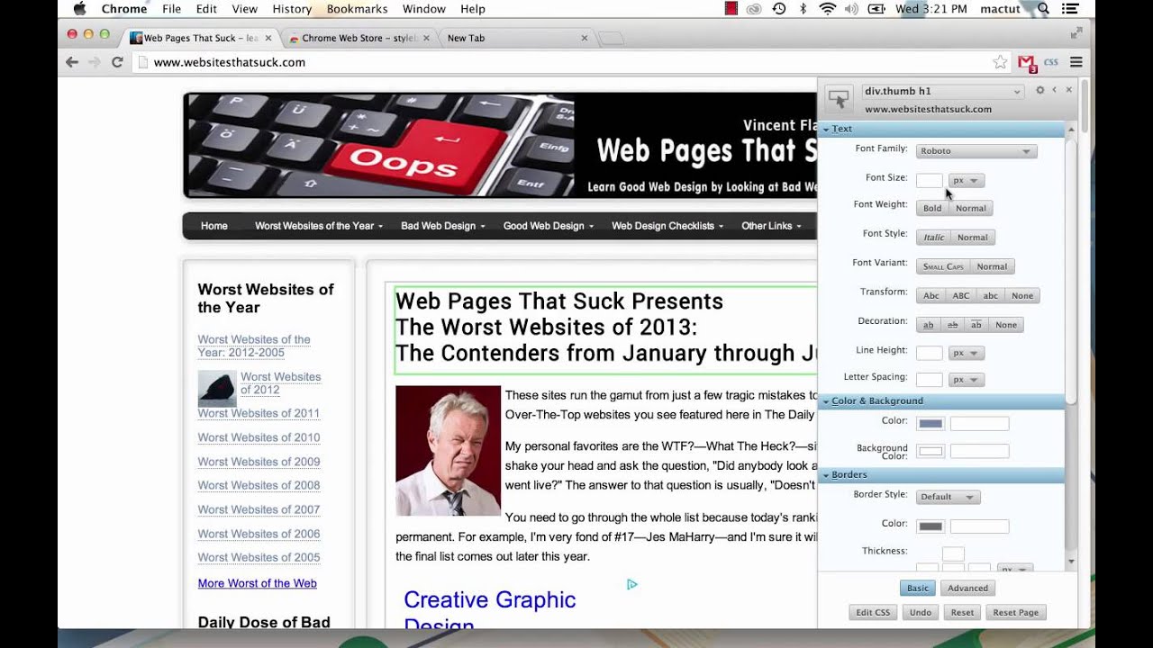Click the AdChoices icon on the ad

[x=632, y=585]
